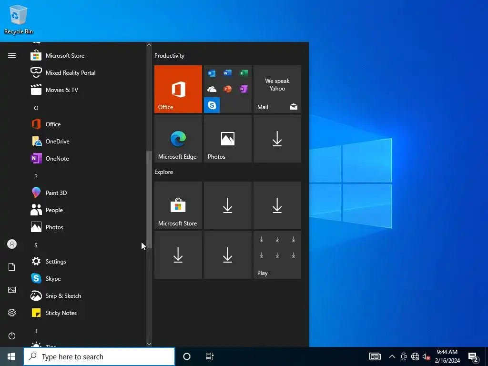Open Documents from the Start sidebar
This screenshot has height=366, width=488.
click(12, 267)
